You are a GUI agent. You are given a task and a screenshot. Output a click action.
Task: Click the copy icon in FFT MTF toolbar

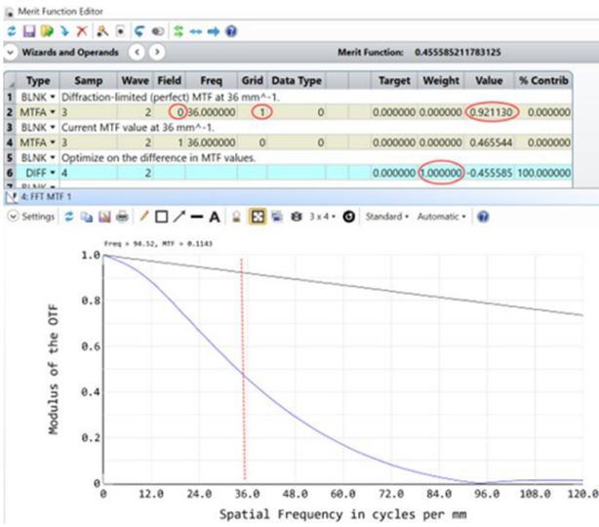[89, 216]
